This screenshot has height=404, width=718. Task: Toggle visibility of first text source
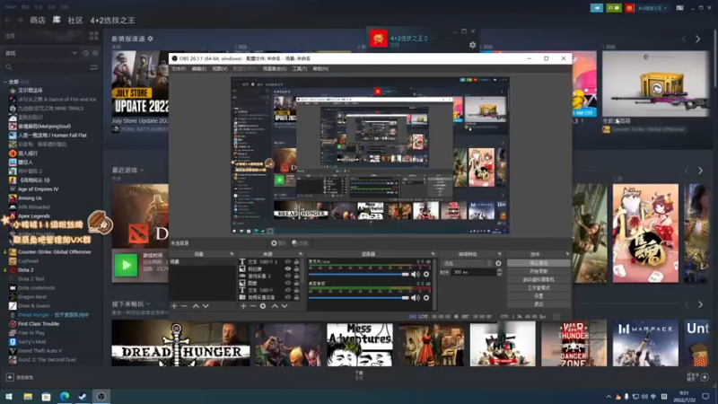[x=287, y=262]
